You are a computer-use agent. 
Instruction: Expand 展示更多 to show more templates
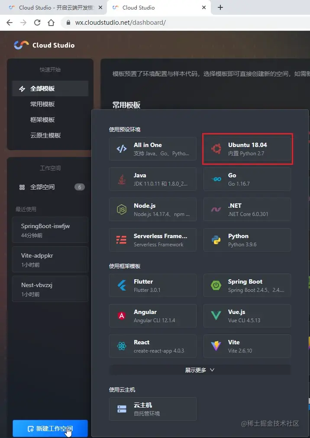(x=200, y=370)
